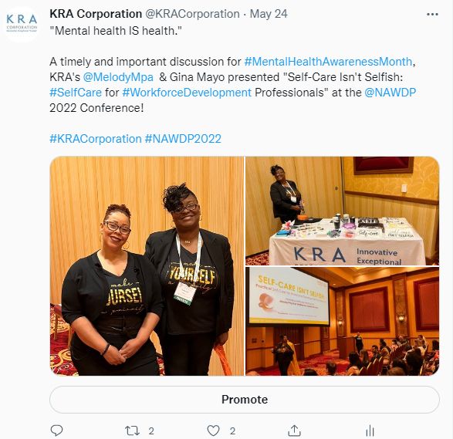Viewport: 453px width, 439px height.
Task: Retweet this KRA Corporation post
Action: pos(132,431)
